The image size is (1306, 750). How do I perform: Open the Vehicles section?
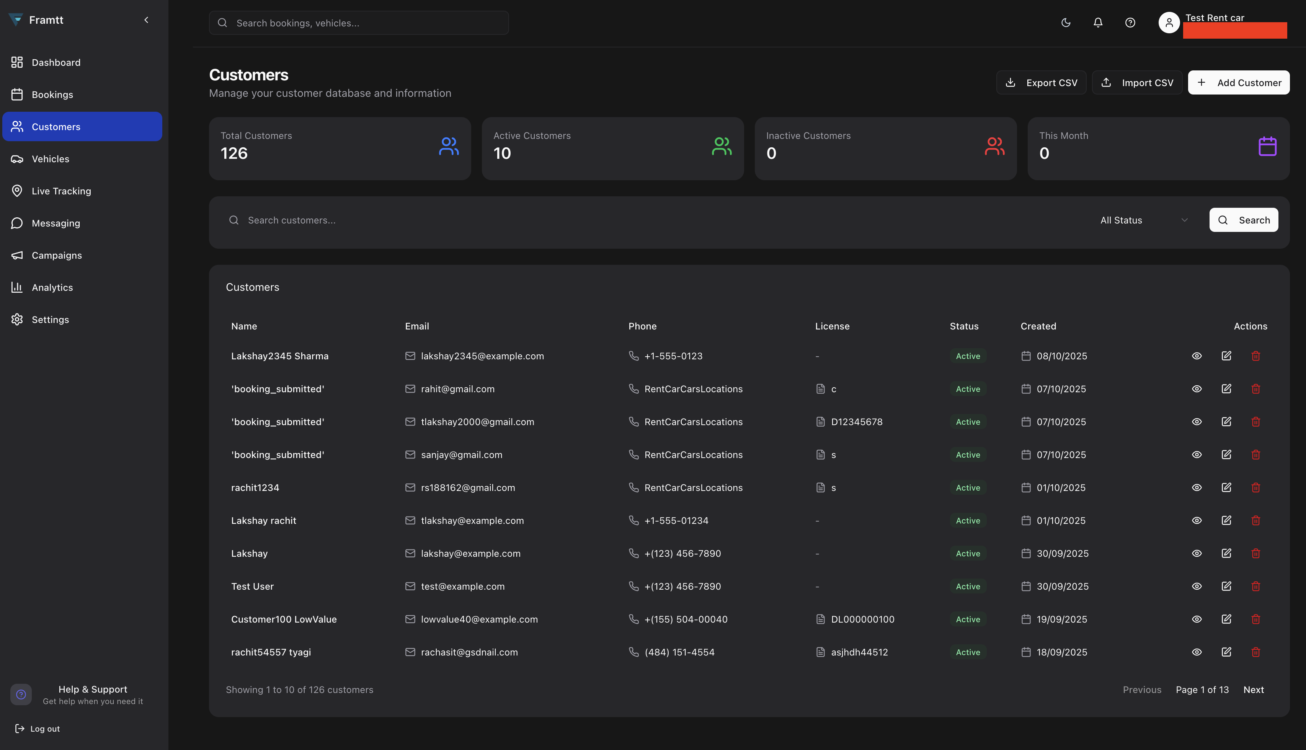pos(51,159)
